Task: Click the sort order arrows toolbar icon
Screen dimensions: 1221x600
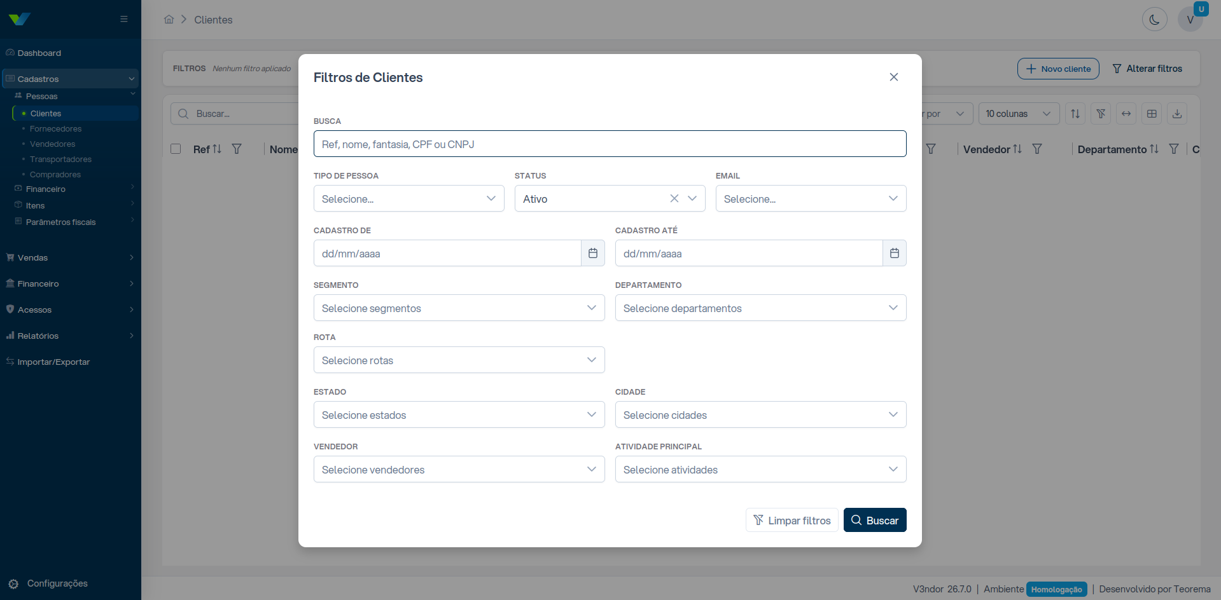Action: (x=1075, y=113)
